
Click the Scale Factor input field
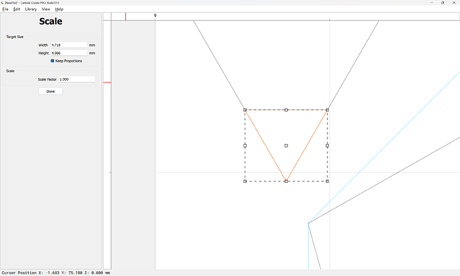77,79
